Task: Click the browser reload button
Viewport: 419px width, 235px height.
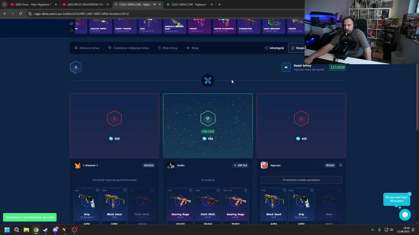Action: point(20,14)
